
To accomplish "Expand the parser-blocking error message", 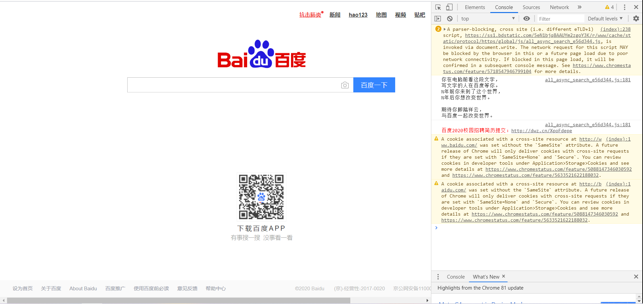I will 444,29.
